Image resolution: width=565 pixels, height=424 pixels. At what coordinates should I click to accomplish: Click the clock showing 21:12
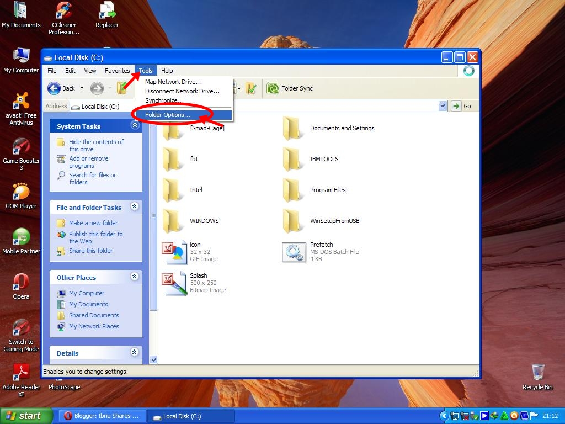pyautogui.click(x=550, y=416)
